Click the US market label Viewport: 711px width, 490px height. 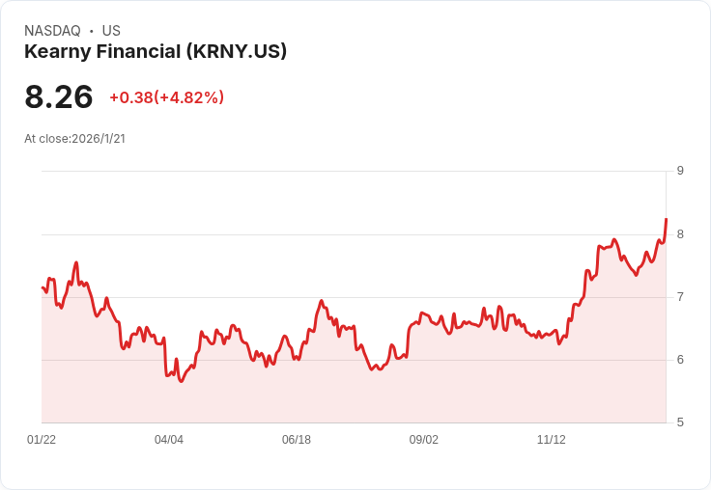pyautogui.click(x=111, y=31)
